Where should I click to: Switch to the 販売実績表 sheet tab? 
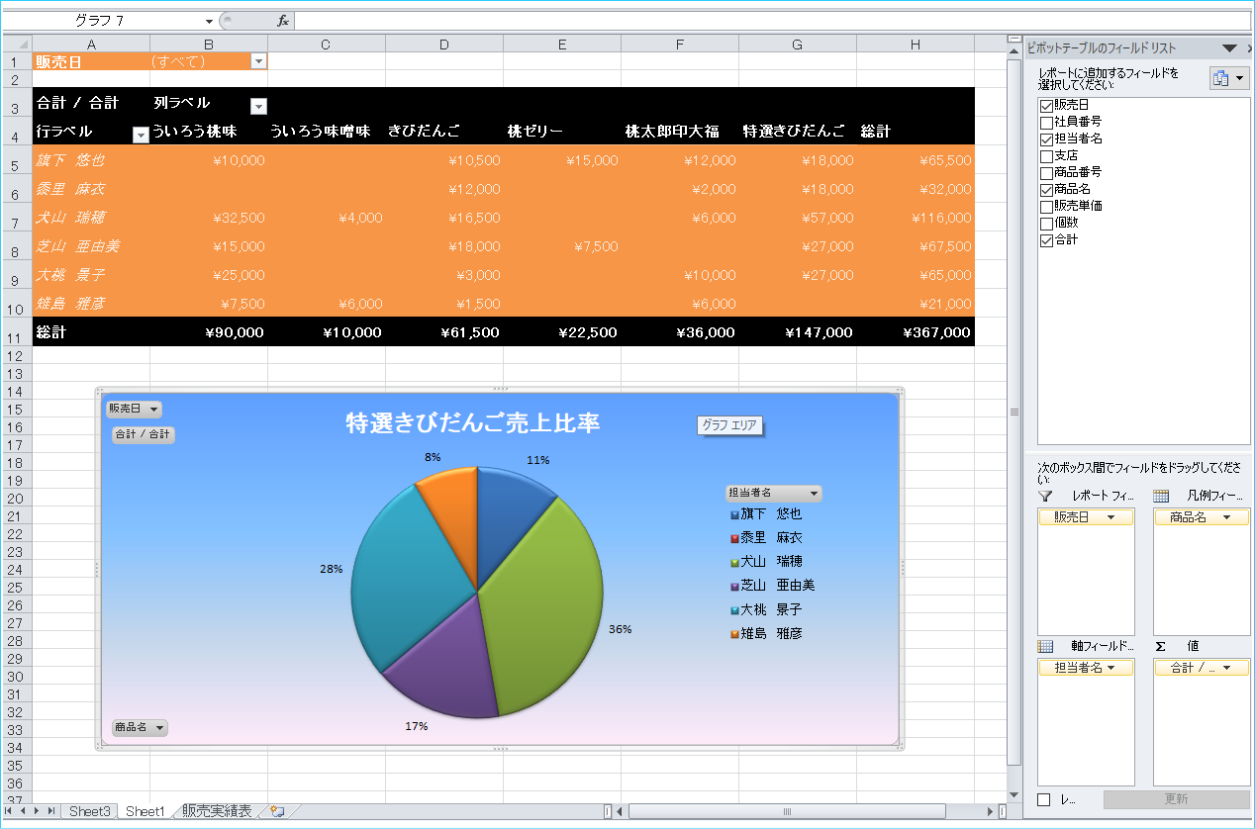pyautogui.click(x=217, y=811)
